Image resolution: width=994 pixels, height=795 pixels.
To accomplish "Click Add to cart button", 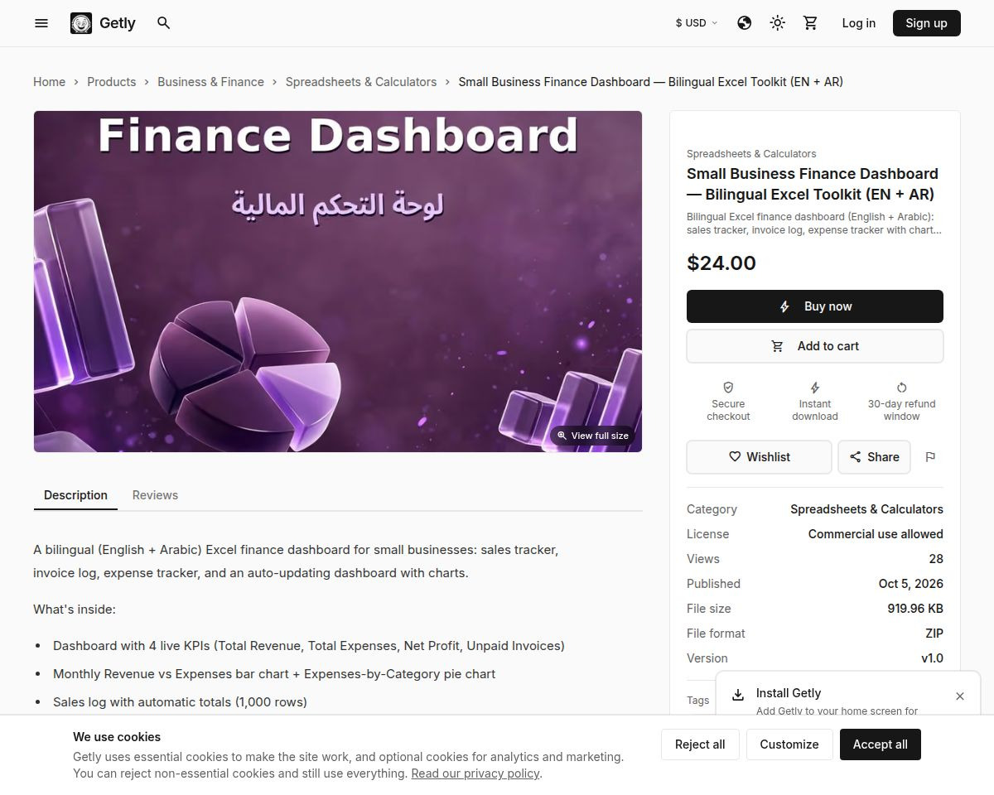I will (x=815, y=346).
